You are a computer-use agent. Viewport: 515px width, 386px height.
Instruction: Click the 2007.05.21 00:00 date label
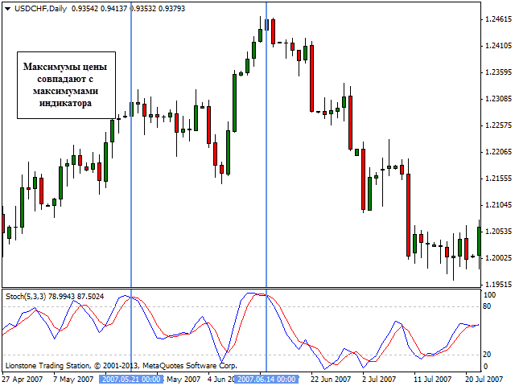[x=131, y=379]
